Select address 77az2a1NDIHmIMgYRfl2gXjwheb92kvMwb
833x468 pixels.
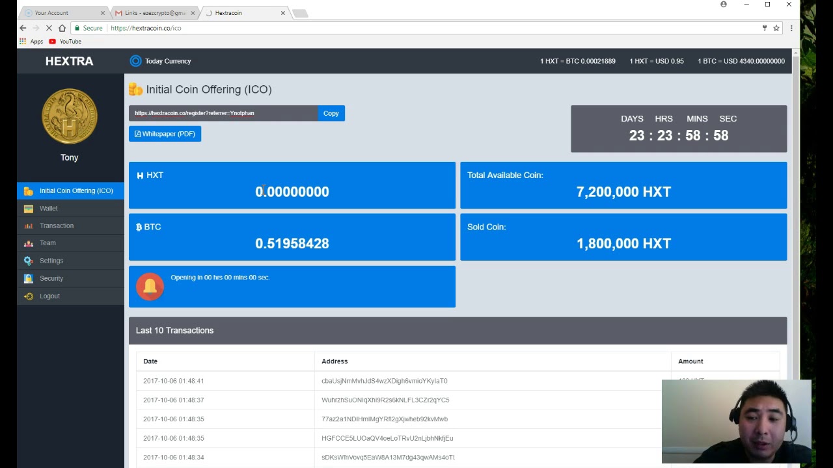click(x=385, y=419)
